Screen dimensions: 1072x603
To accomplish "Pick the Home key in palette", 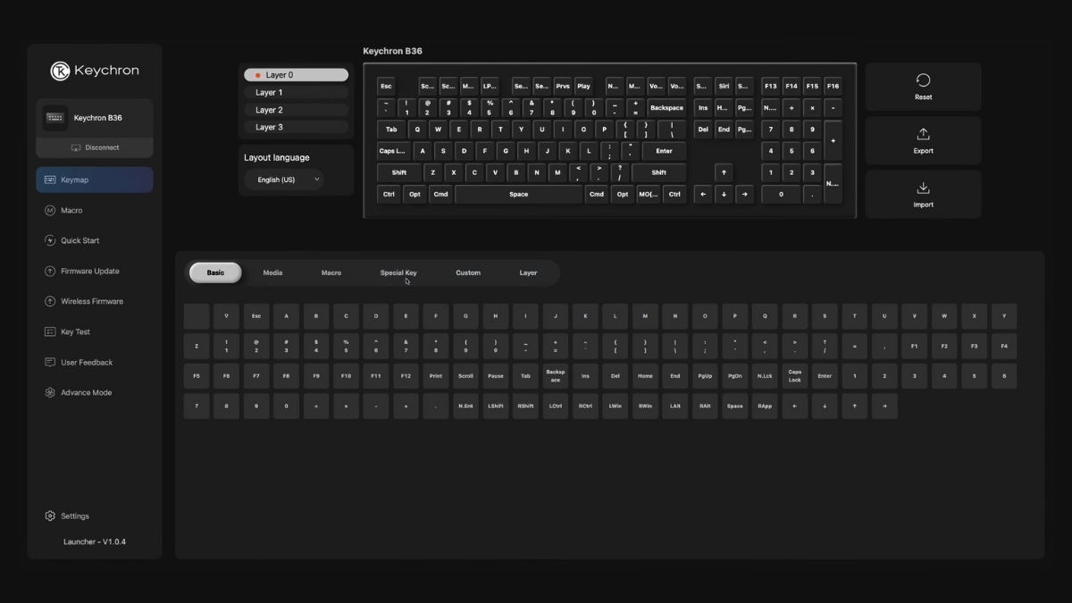I will pyautogui.click(x=645, y=376).
